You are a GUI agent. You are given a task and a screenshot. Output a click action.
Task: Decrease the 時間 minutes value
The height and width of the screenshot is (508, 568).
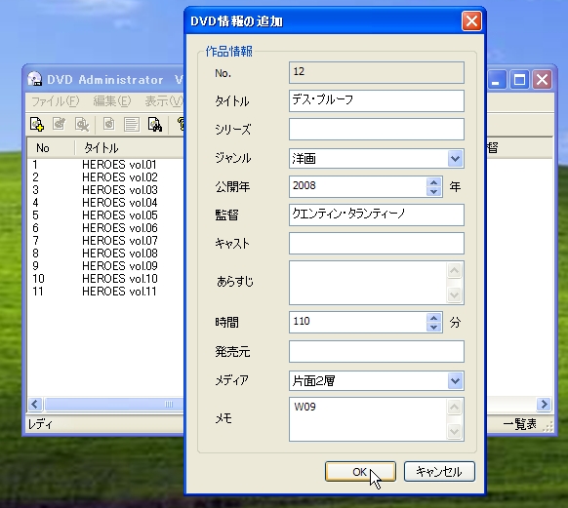(x=433, y=327)
